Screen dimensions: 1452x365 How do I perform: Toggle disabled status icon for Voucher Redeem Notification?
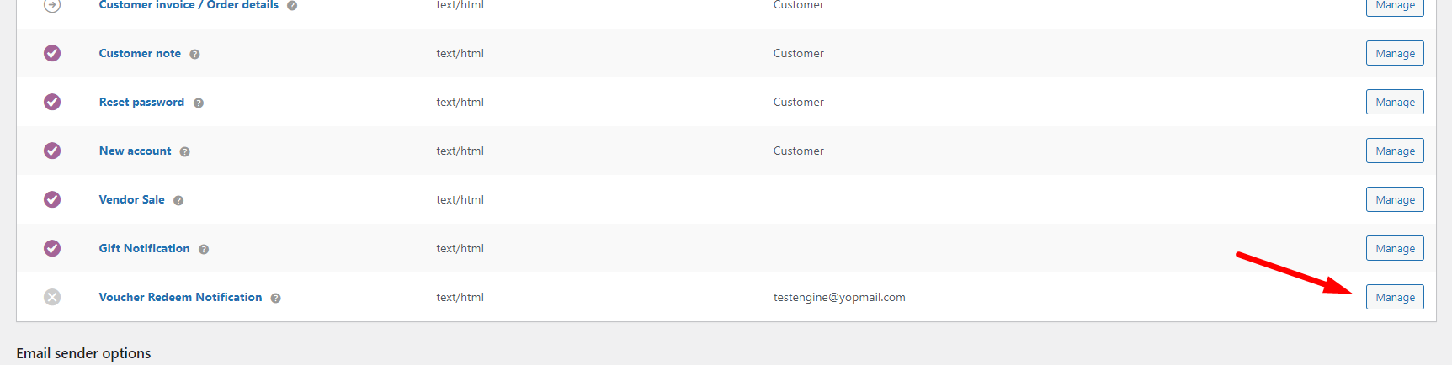pos(52,297)
